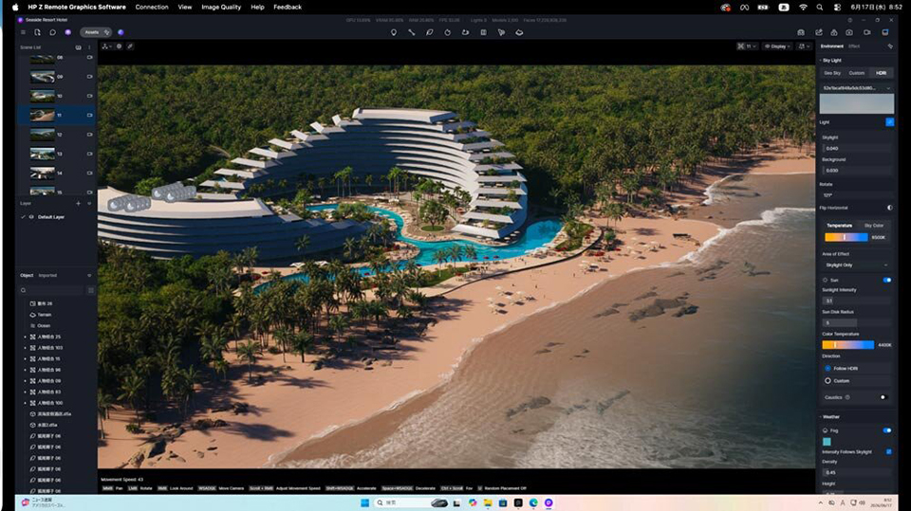Select the HDRI sky light button

click(881, 73)
